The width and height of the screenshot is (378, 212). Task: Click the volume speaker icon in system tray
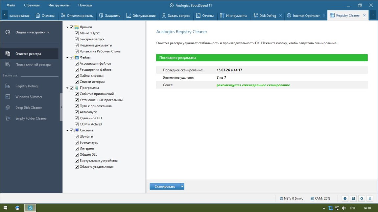344,208
